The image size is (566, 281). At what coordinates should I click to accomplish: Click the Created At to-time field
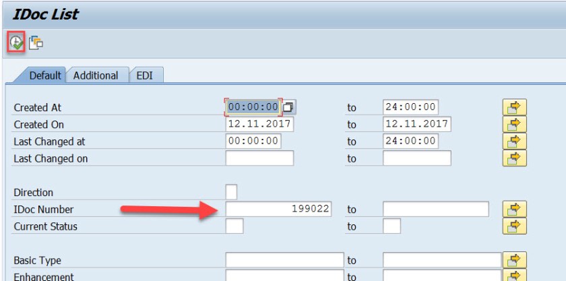tap(410, 107)
